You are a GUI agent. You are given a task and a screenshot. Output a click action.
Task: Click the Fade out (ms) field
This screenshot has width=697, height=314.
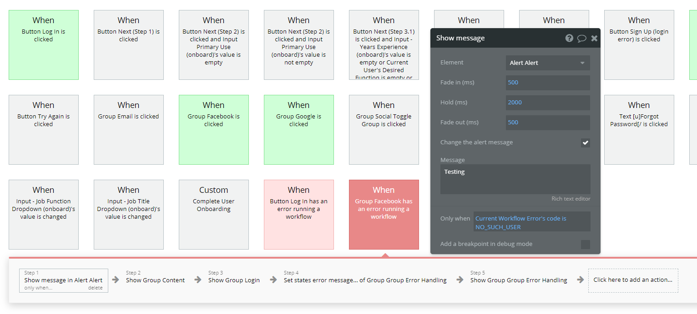pos(548,123)
